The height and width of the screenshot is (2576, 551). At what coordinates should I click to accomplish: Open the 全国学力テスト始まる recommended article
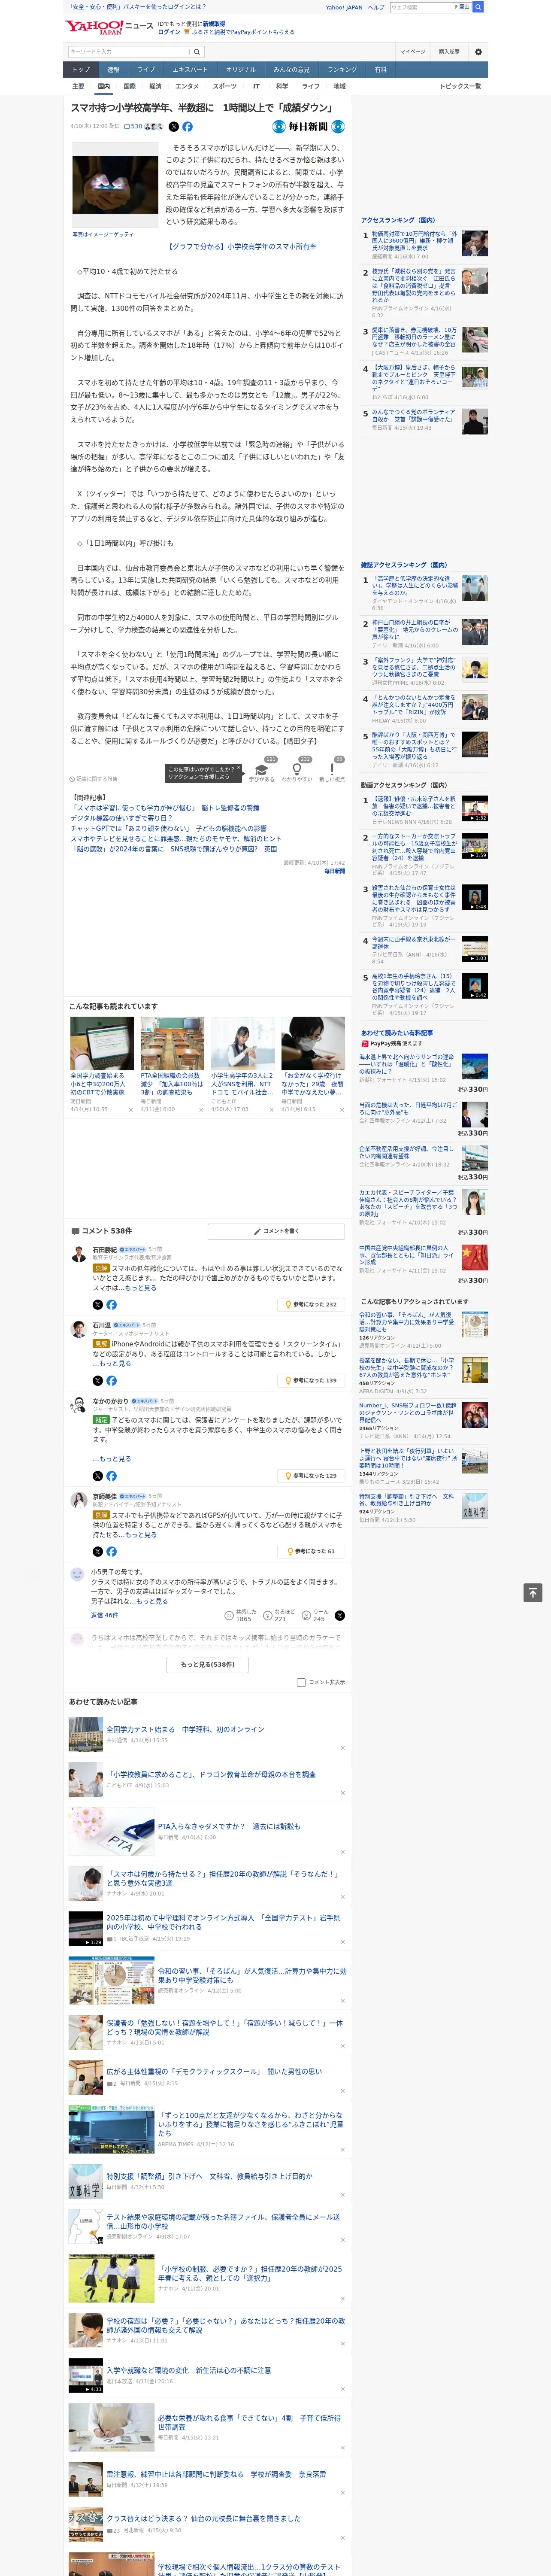(x=186, y=1728)
